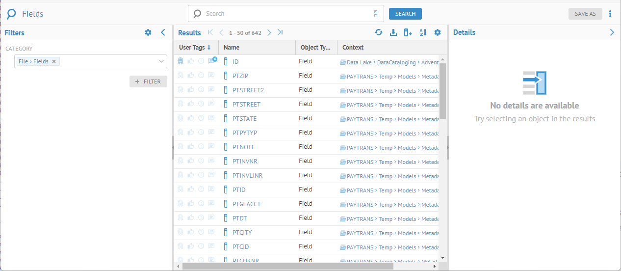Open comments on the ID row
This screenshot has width=621, height=271.
click(x=212, y=61)
